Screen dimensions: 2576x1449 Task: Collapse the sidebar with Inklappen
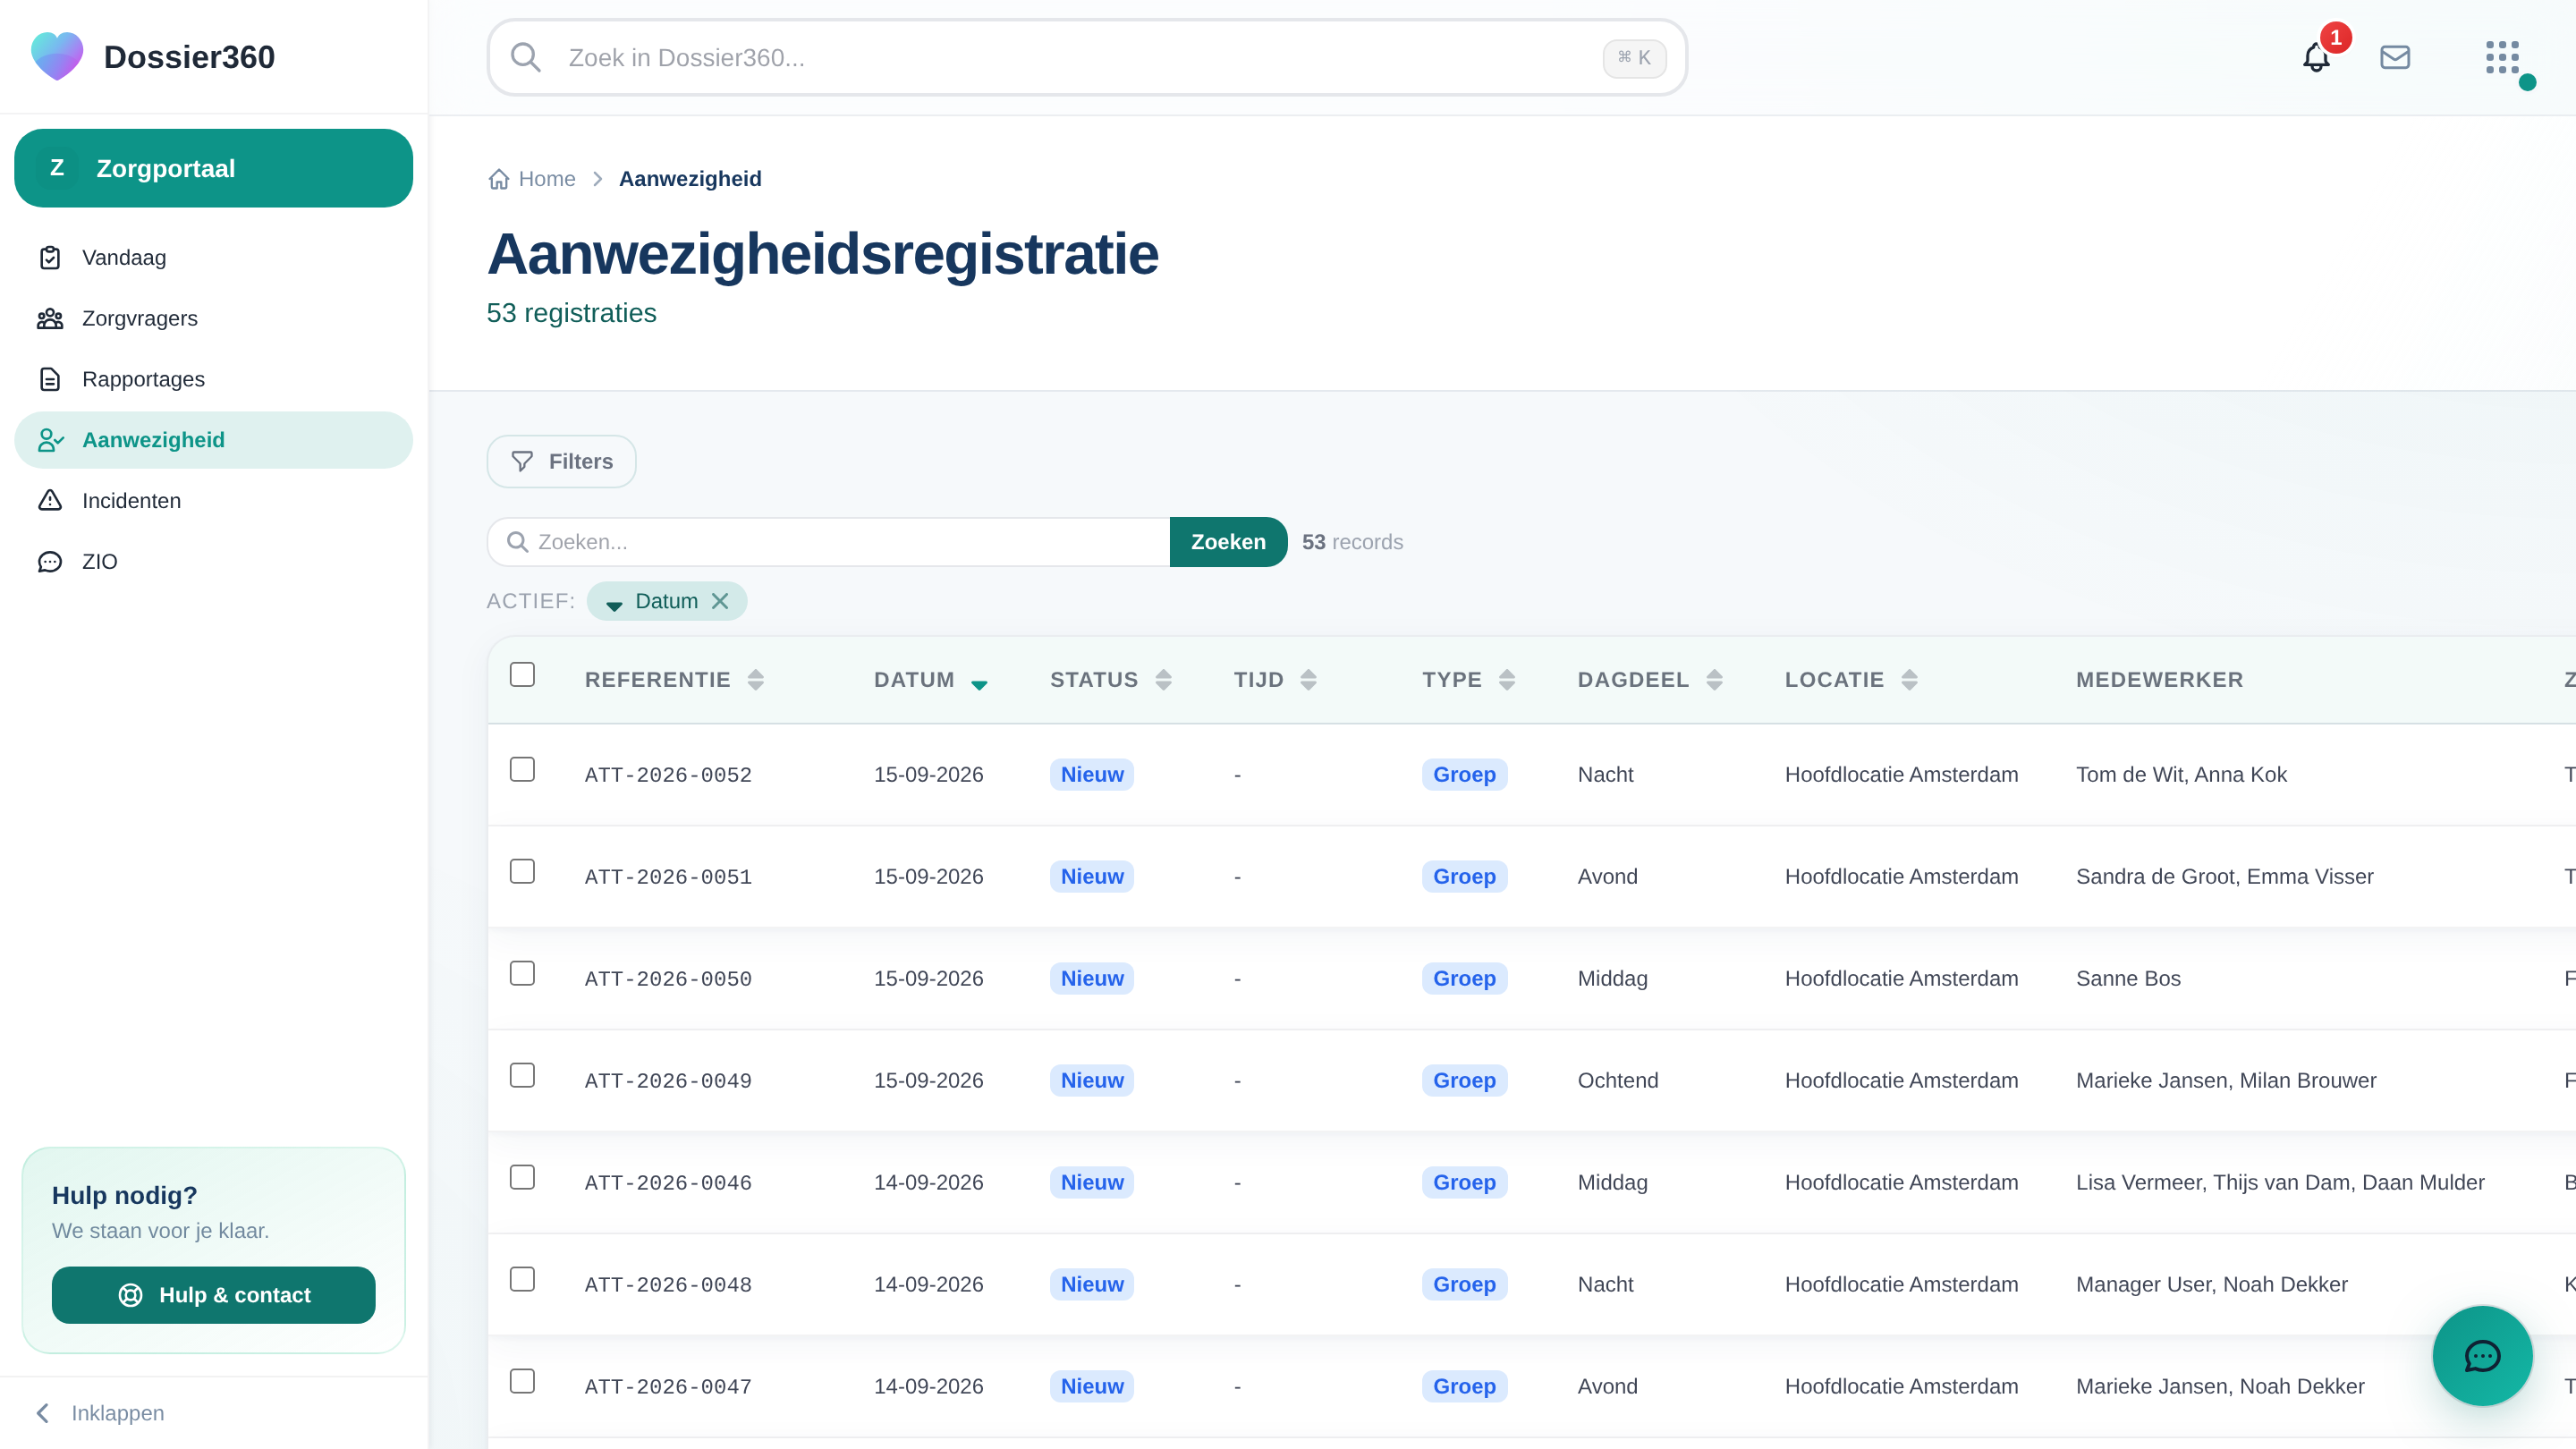[x=100, y=1413]
